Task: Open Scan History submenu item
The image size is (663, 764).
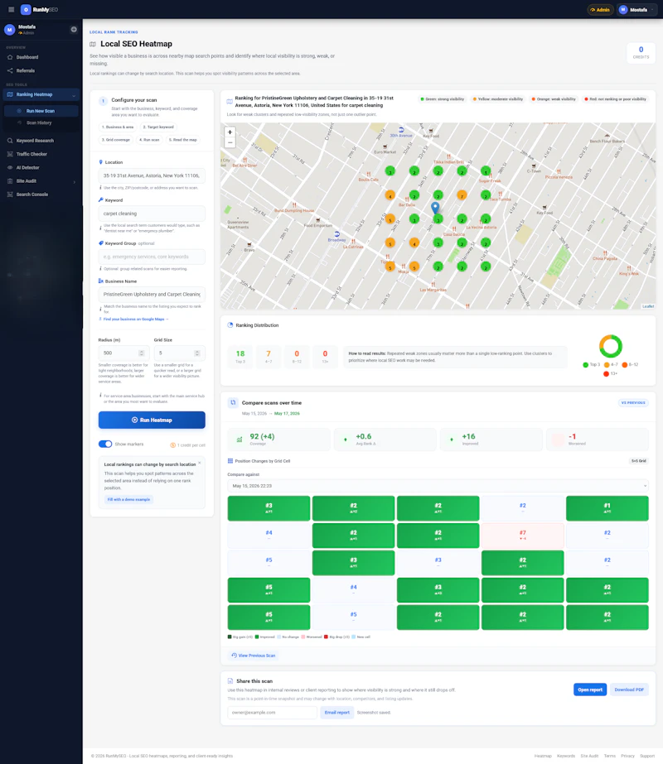Action: (x=41, y=123)
